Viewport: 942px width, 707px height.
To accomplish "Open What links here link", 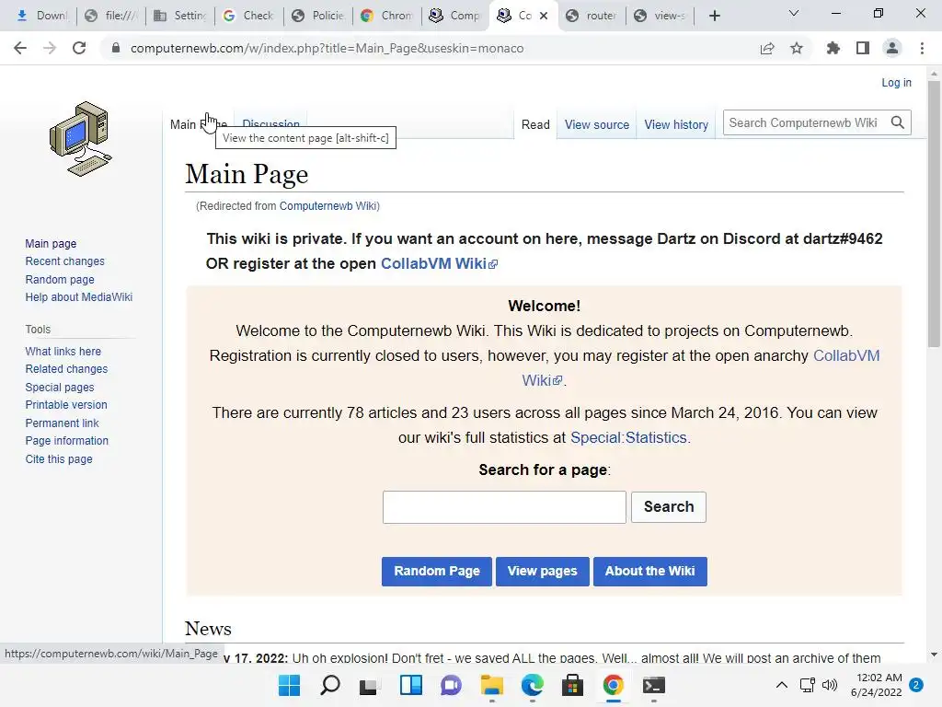I will 63,351.
